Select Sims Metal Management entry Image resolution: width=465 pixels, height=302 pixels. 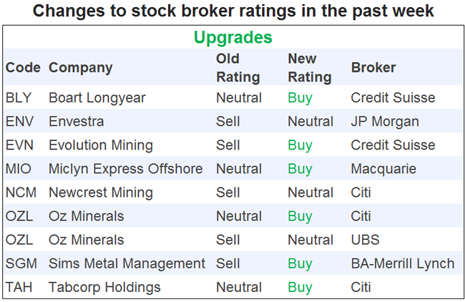[127, 263]
